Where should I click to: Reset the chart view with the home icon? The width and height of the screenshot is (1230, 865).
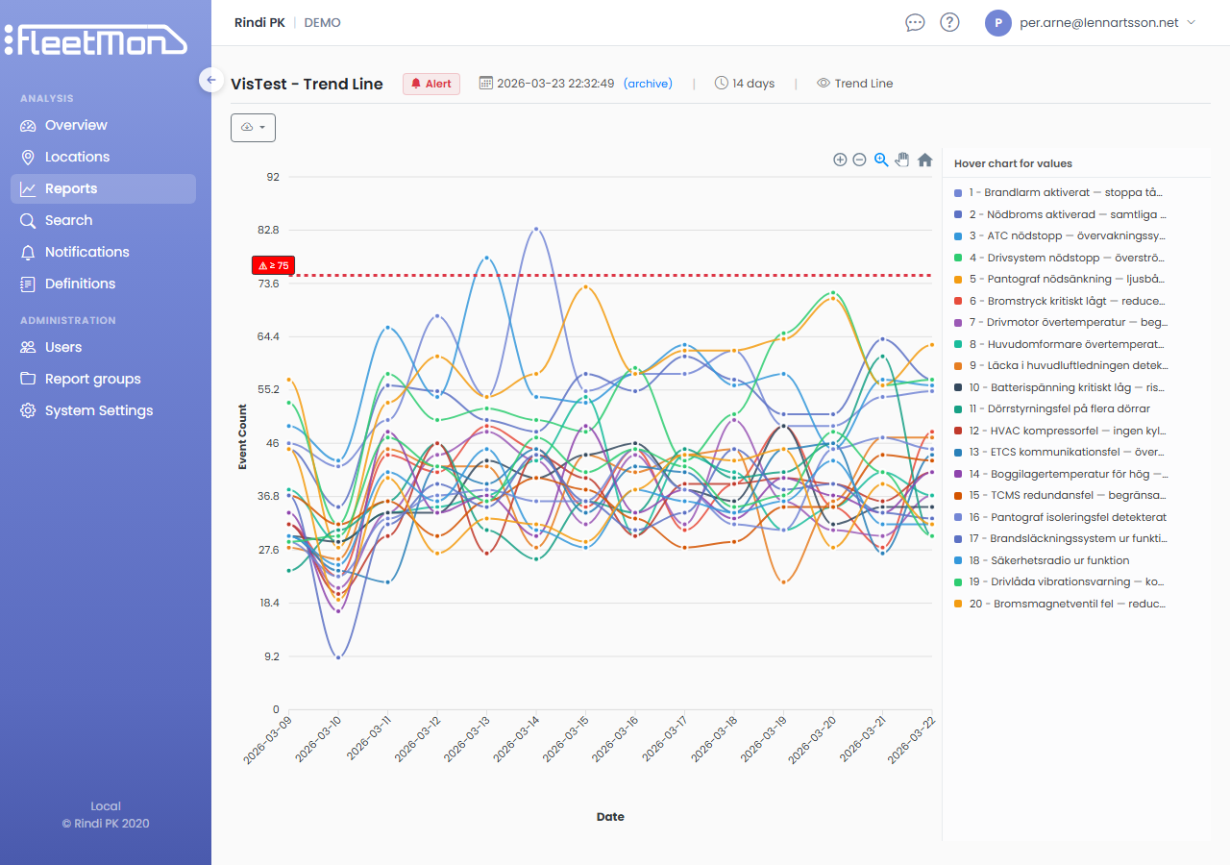(x=924, y=160)
